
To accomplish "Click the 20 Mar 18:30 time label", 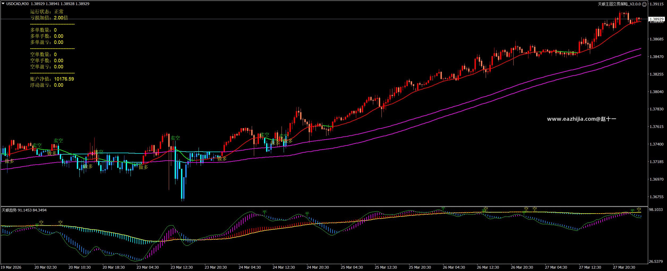I will click(114, 267).
